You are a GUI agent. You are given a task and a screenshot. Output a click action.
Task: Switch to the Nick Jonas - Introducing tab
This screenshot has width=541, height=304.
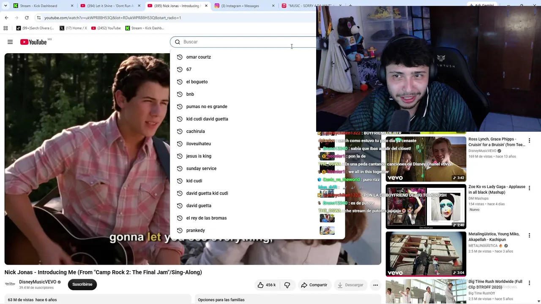177,6
